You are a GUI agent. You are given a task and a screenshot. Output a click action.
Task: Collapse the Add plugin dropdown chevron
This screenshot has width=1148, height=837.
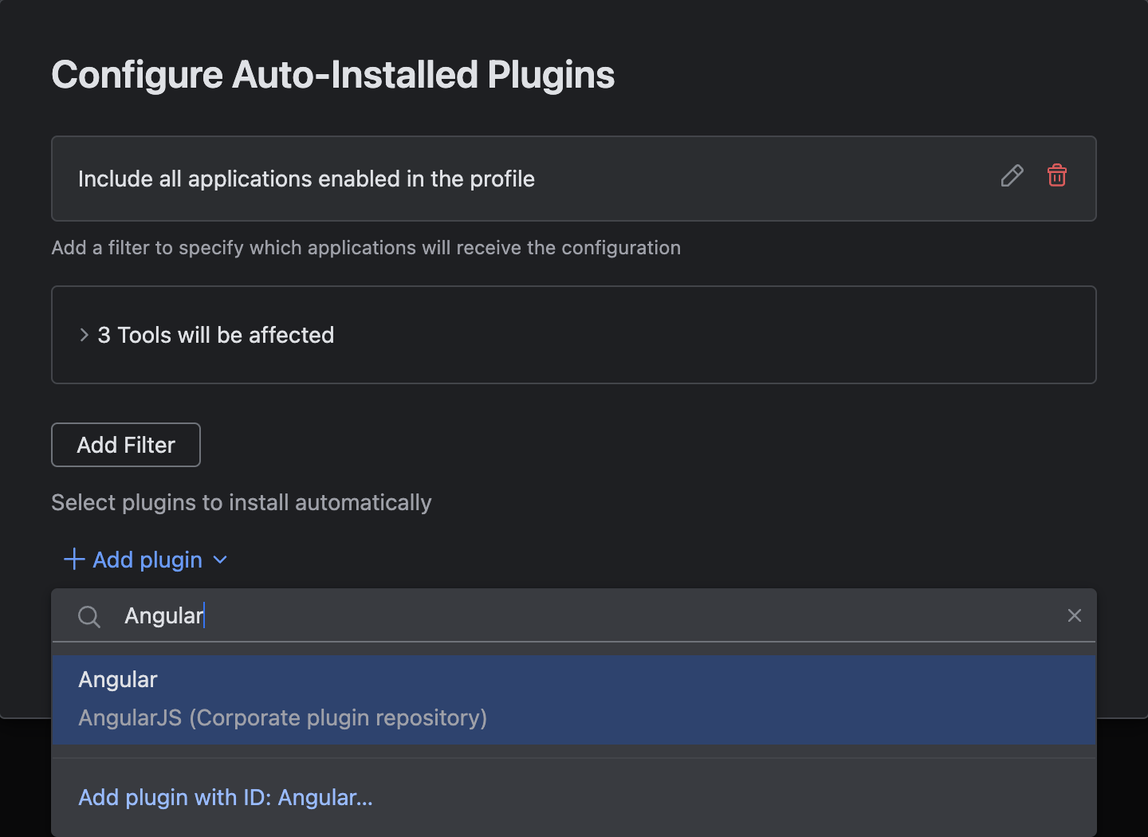tap(220, 560)
